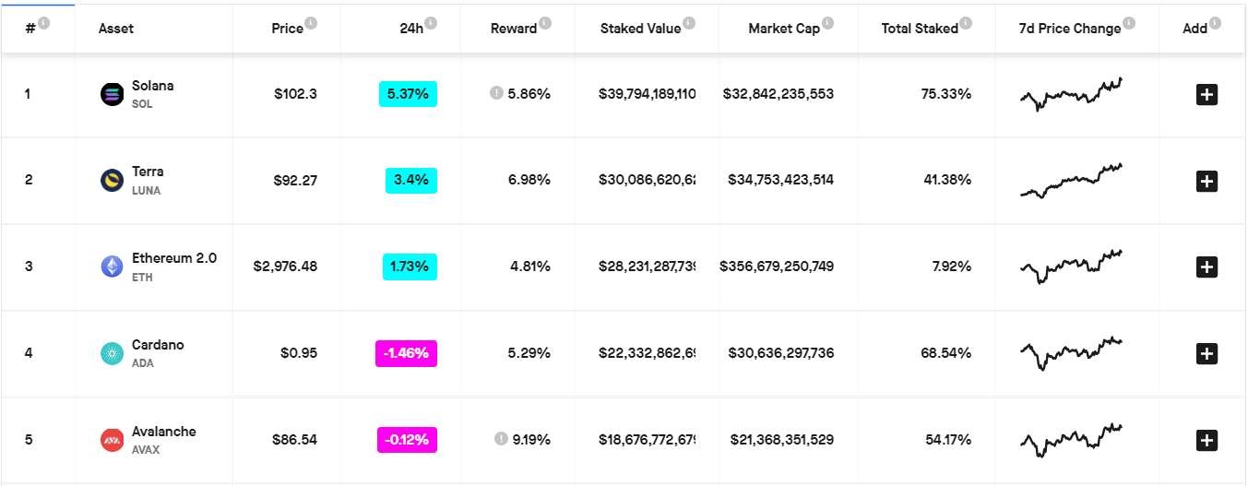Add Terra using the plus button

(x=1206, y=181)
